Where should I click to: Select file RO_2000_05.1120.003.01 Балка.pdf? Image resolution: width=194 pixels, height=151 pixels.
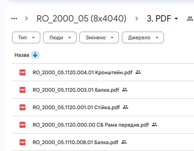76,90
